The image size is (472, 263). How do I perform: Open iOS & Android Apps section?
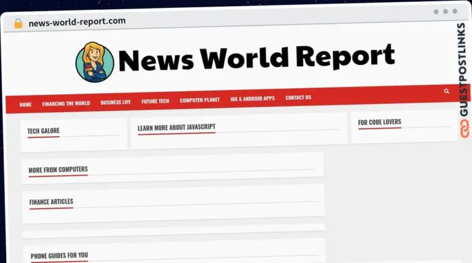click(253, 98)
